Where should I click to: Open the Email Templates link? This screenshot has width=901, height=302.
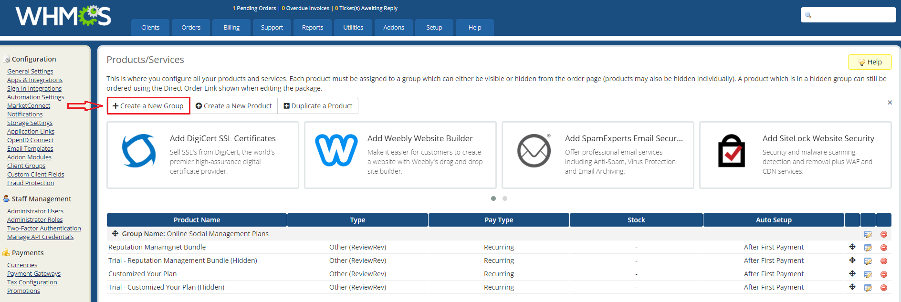(30, 148)
